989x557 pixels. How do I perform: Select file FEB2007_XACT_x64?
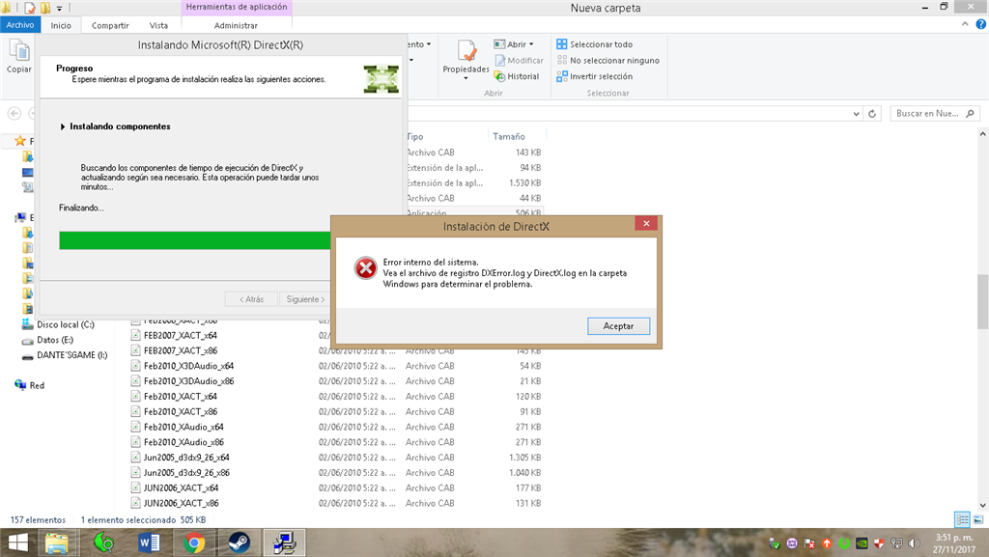[181, 335]
